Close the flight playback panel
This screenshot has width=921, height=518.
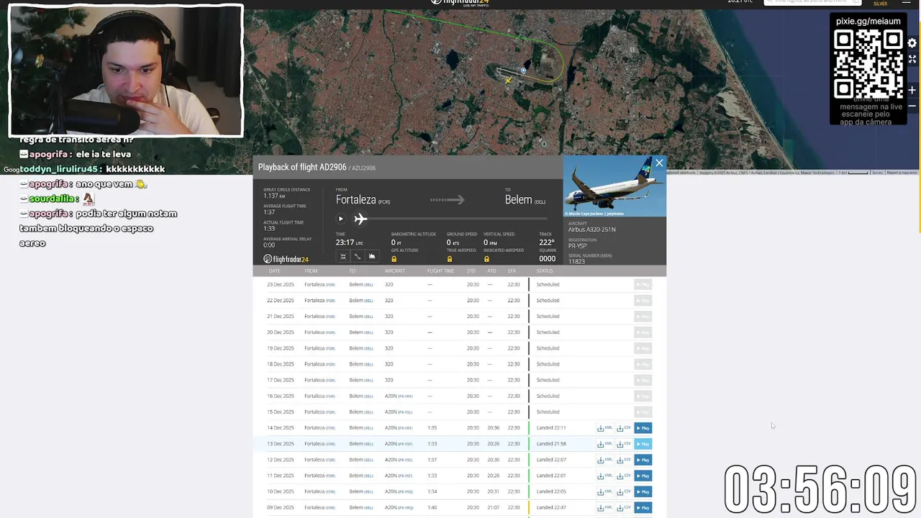[x=659, y=163]
